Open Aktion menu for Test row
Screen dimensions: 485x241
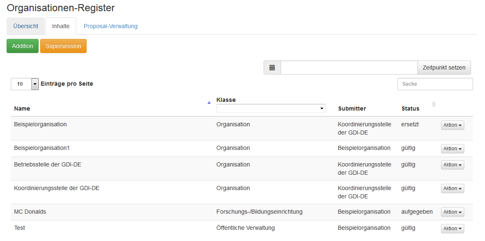(452, 229)
